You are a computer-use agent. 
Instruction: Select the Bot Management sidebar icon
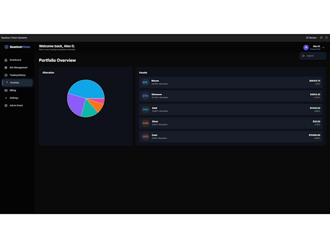click(x=6, y=68)
